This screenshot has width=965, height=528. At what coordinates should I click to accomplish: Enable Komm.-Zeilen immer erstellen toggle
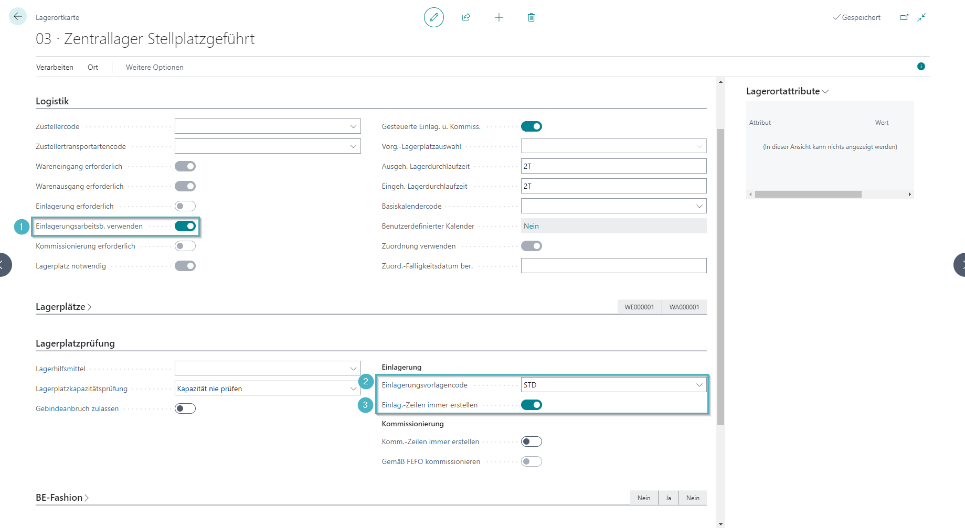[x=531, y=441]
